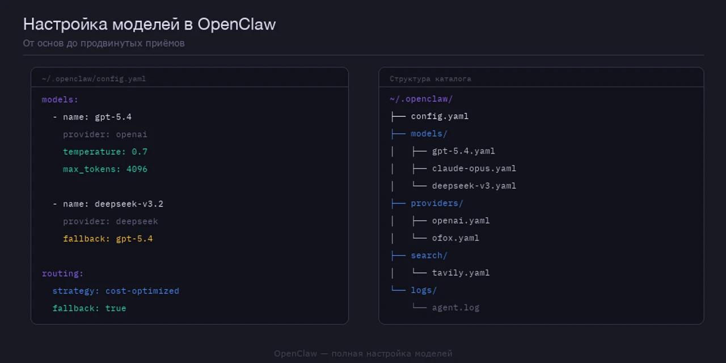The image size is (726, 363).
Task: Click footer 'OpenClaw — полная настройка моделей'
Action: (363, 353)
